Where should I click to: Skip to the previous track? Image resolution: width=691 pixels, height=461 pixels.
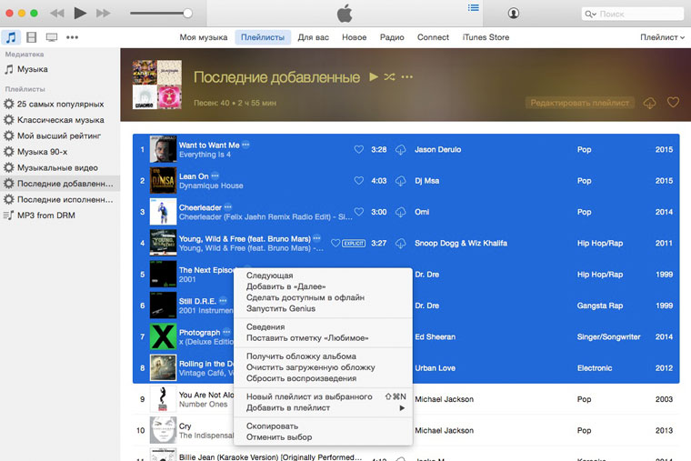coord(57,14)
